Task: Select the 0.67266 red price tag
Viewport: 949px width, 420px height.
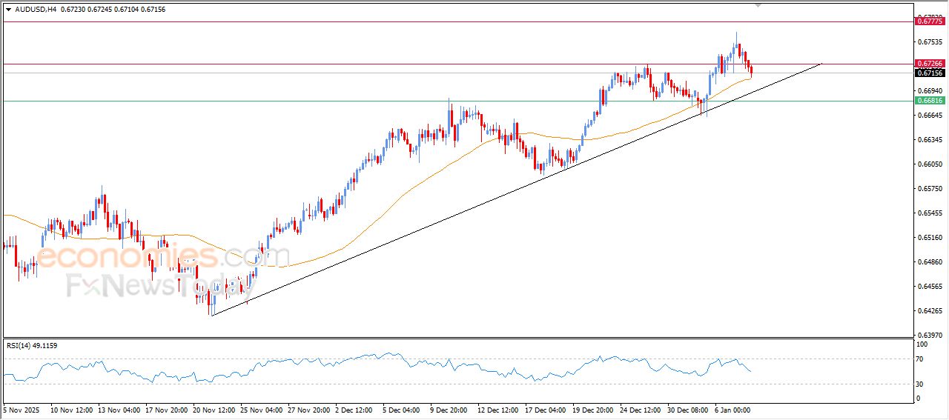Action: pyautogui.click(x=930, y=64)
